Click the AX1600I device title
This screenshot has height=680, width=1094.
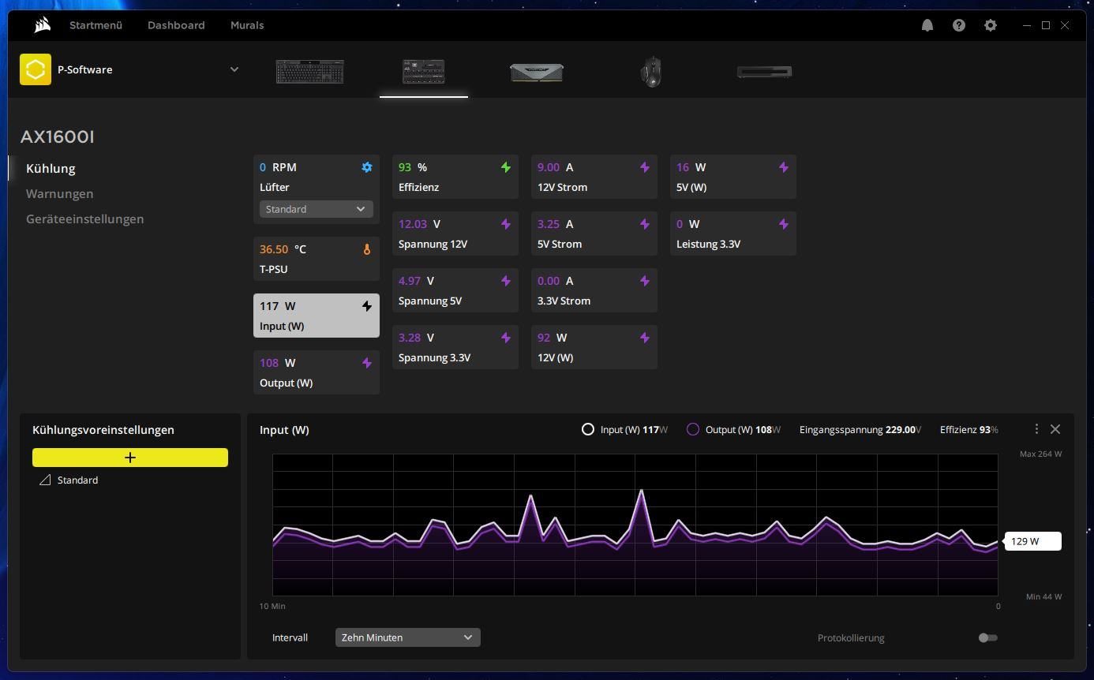tap(58, 137)
